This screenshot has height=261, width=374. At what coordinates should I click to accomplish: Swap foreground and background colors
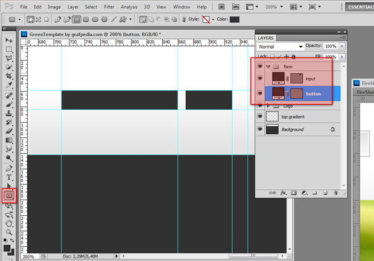[x=12, y=241]
